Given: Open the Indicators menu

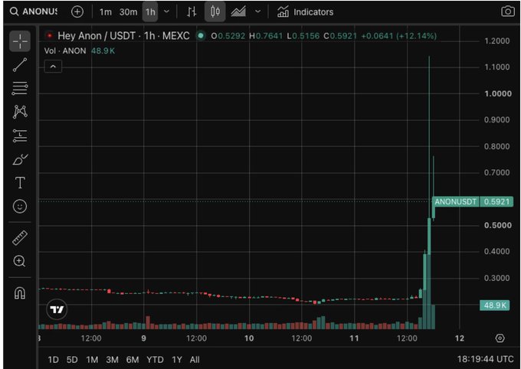Looking at the screenshot, I should click(305, 12).
